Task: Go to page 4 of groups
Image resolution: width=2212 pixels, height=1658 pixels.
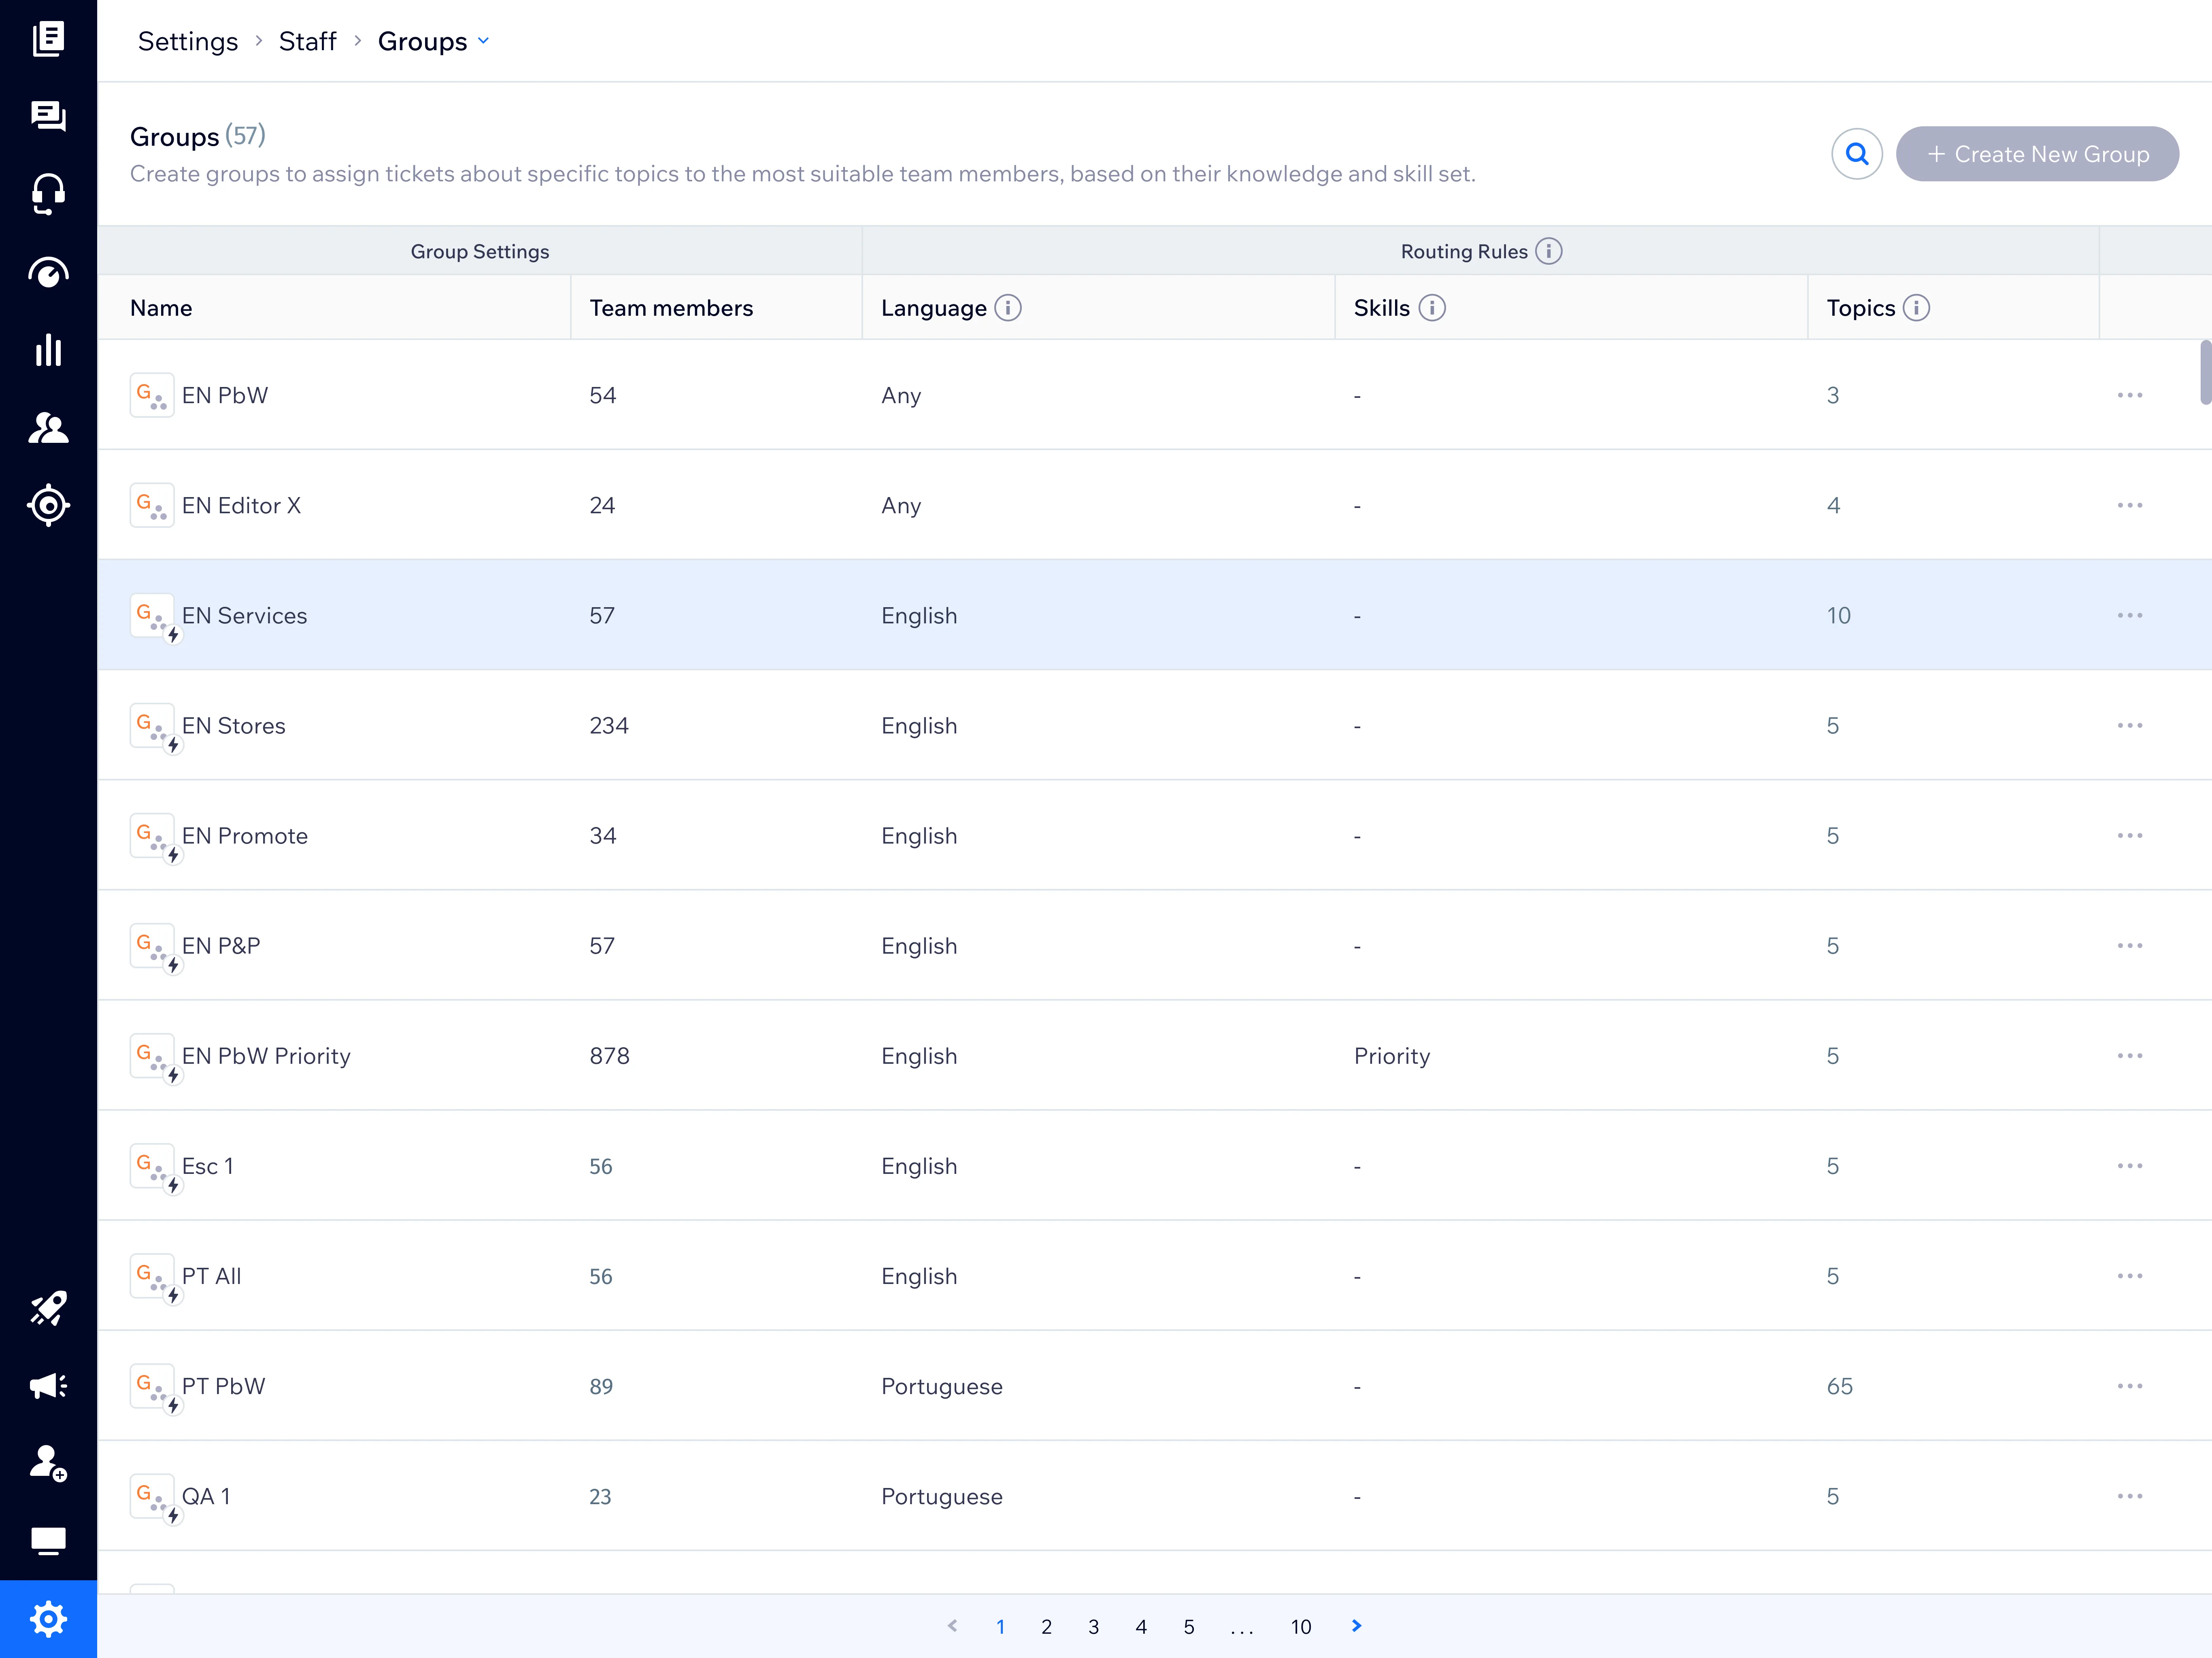Action: tap(1141, 1627)
